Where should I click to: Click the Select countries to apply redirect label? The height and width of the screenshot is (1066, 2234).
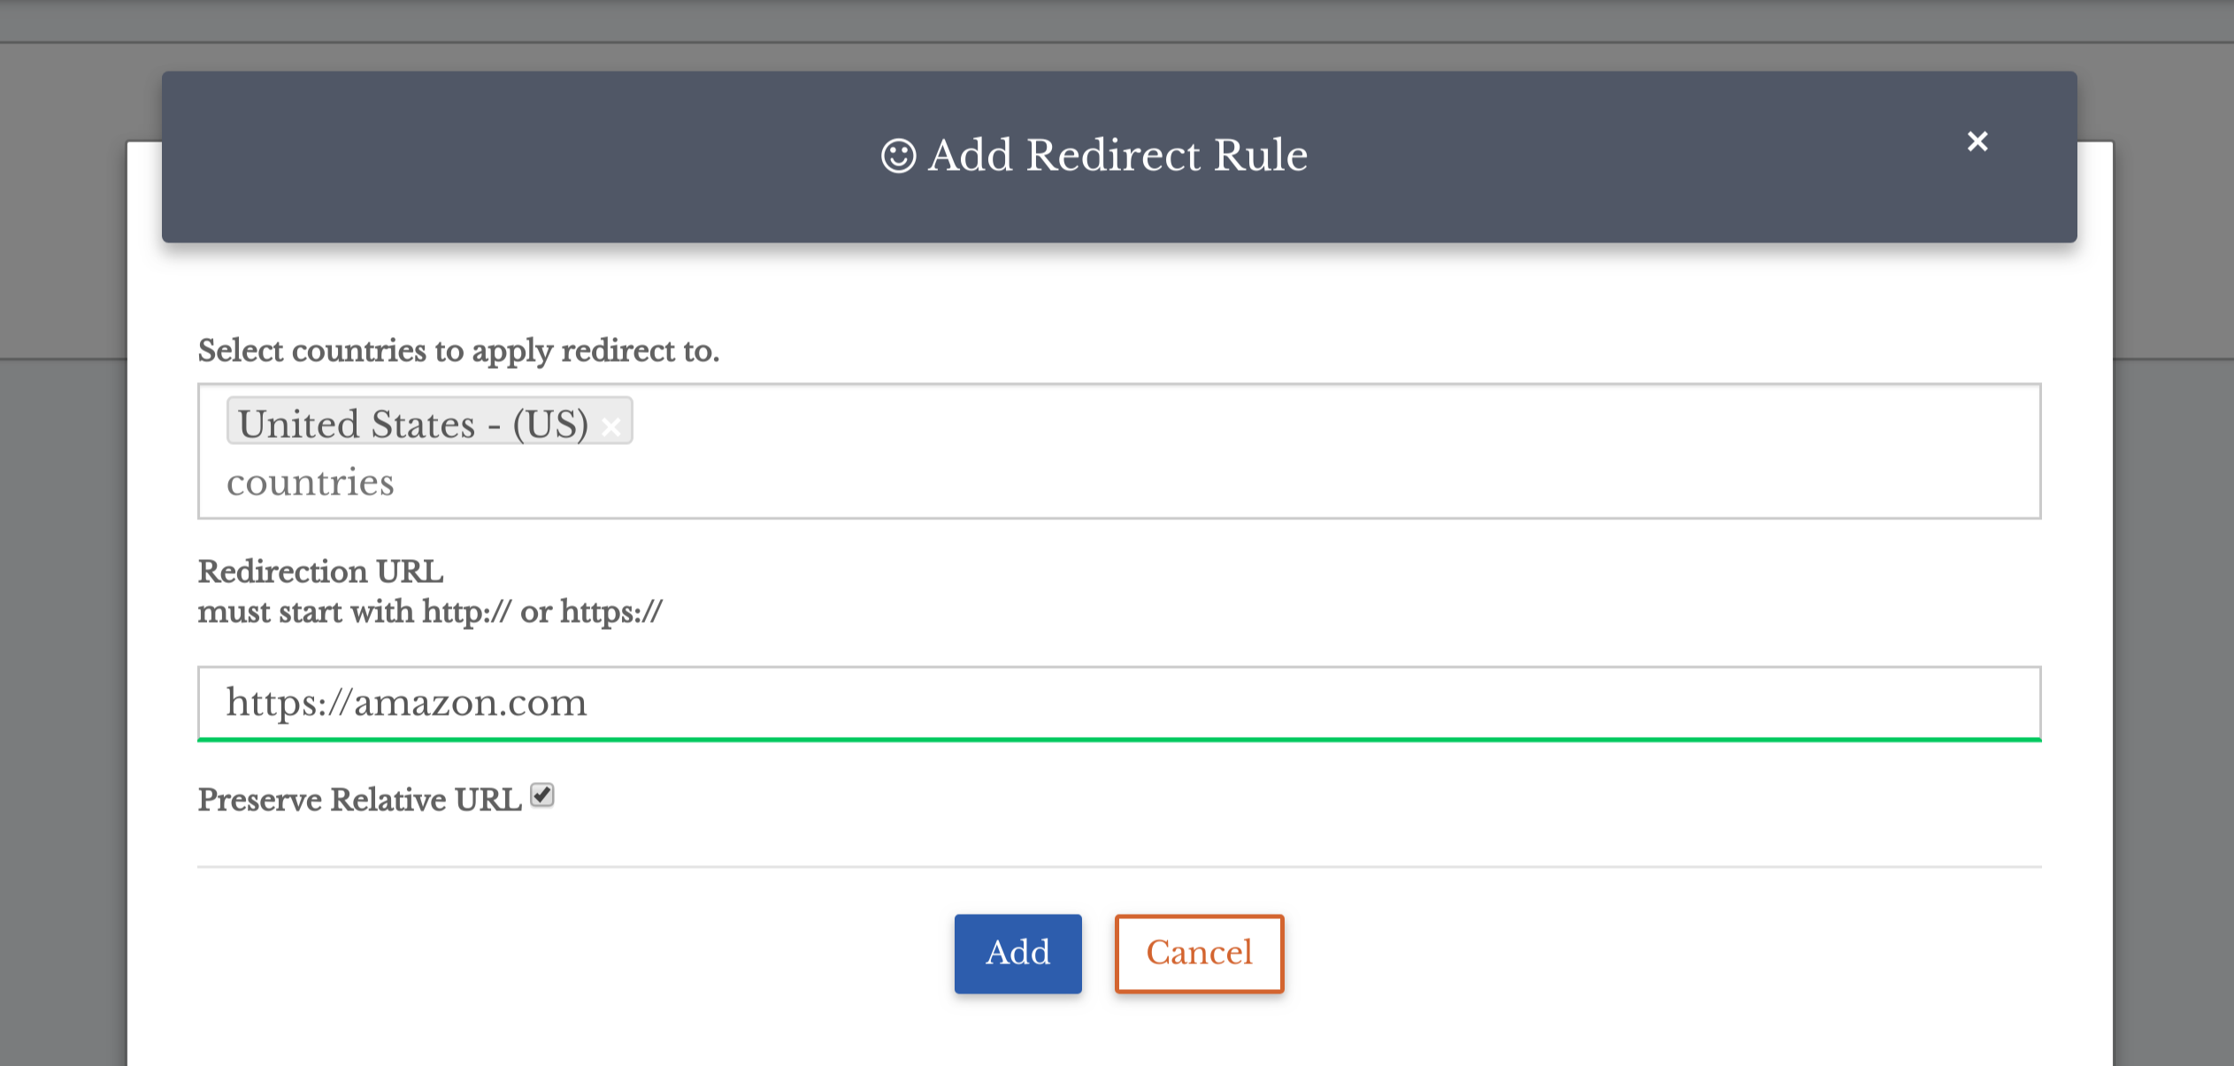tap(458, 351)
